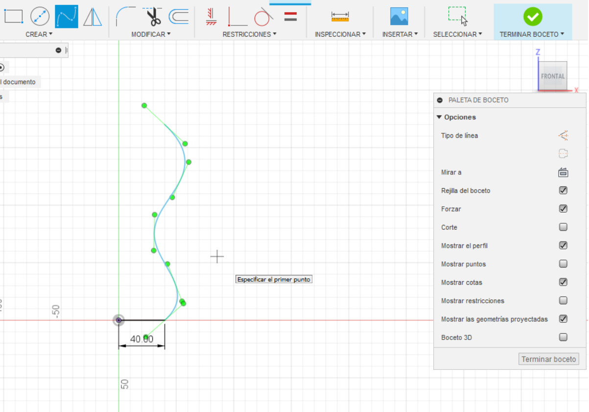Click the sketch origin point

[118, 320]
